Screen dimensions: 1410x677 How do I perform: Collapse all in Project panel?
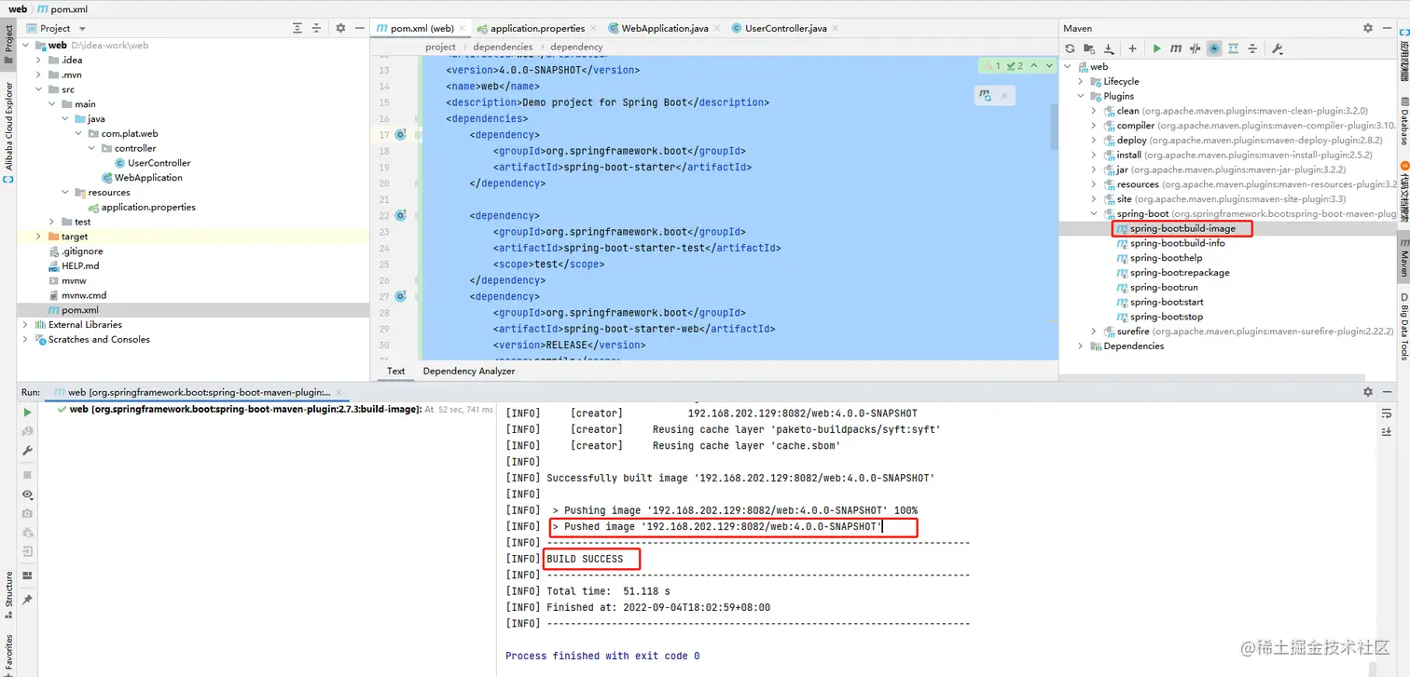pos(316,28)
